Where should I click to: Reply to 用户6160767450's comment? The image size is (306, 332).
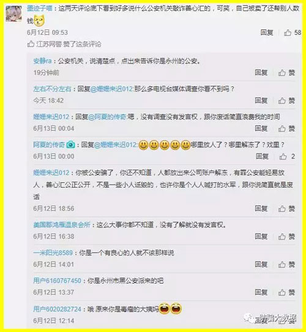(x=261, y=292)
